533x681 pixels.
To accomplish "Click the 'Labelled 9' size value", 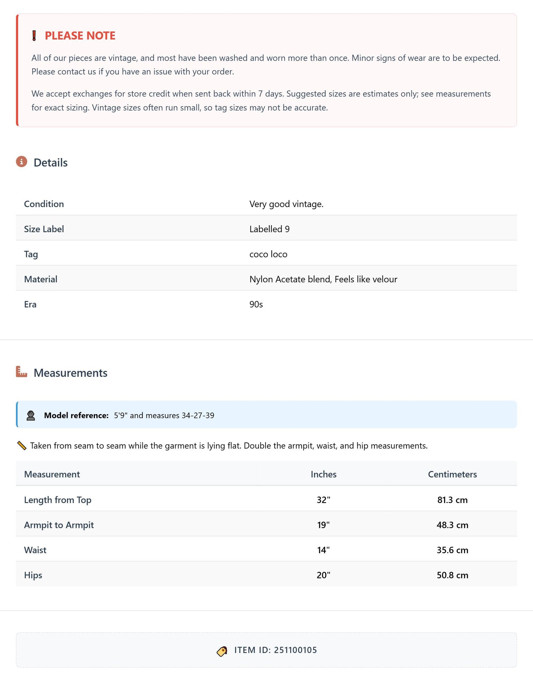I will pos(270,229).
